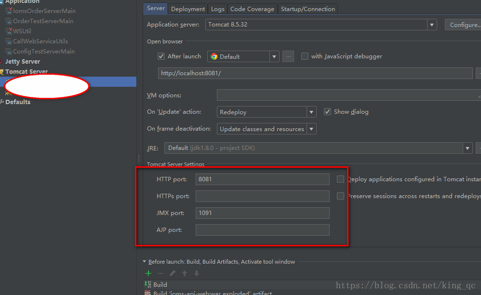Switch to the Server tab

(156, 9)
